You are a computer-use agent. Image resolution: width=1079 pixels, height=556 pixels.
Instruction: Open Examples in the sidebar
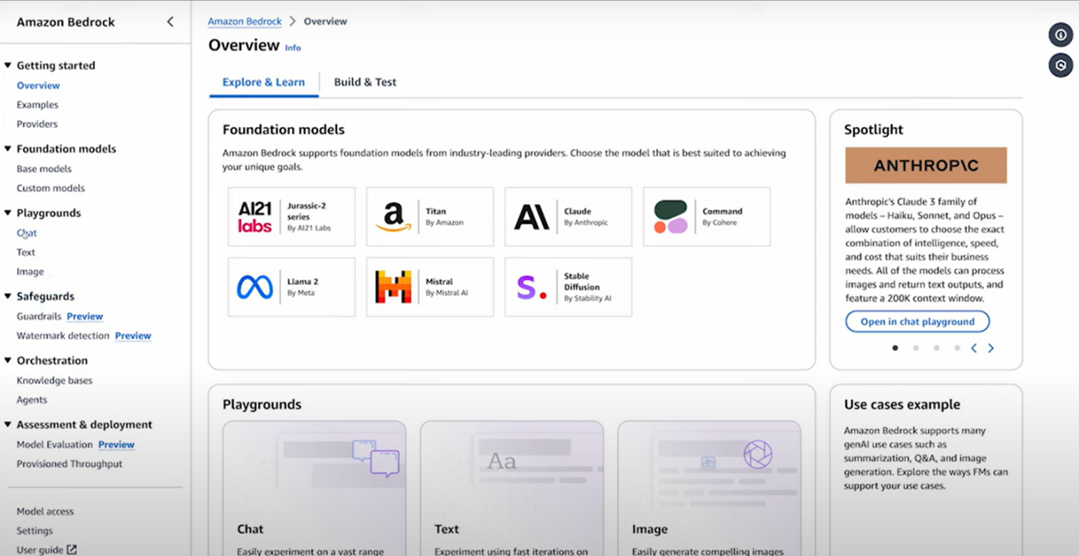point(37,105)
